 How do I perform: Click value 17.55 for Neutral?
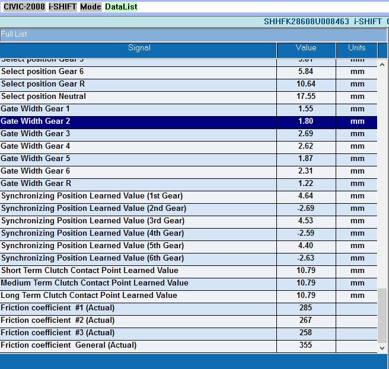[306, 96]
